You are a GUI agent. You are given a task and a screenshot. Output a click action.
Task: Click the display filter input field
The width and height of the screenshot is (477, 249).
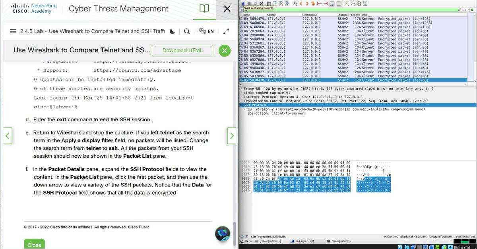pos(350,10)
